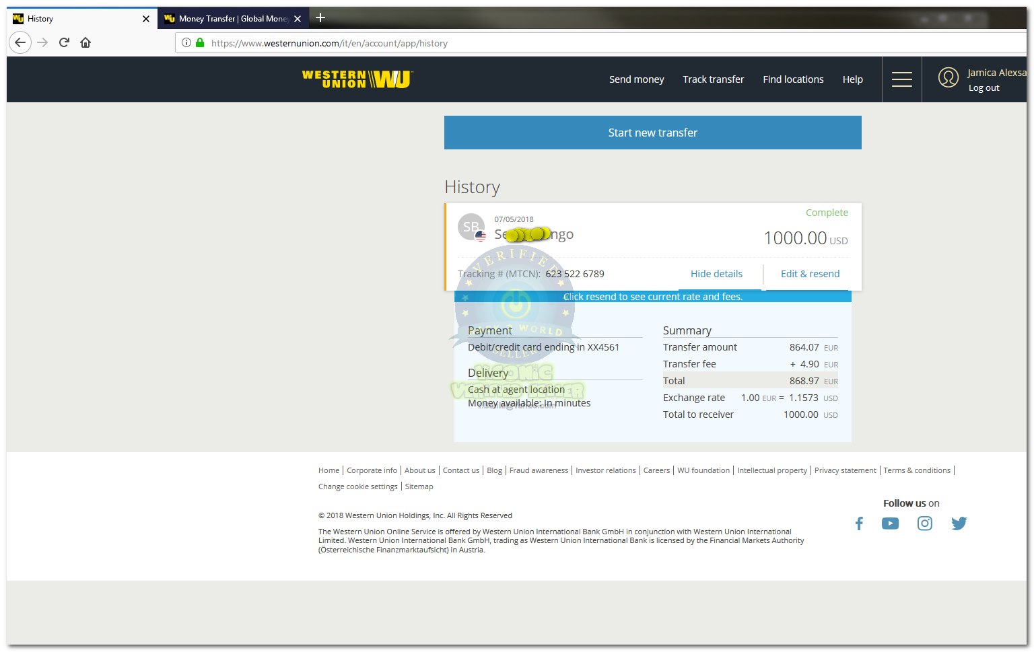
Task: Open Find locations in navigation
Action: (793, 79)
